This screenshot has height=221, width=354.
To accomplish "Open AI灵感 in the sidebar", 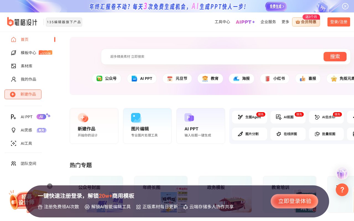I will point(26,130).
